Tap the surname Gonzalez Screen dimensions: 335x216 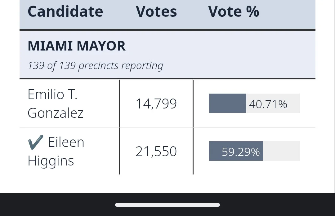point(56,113)
